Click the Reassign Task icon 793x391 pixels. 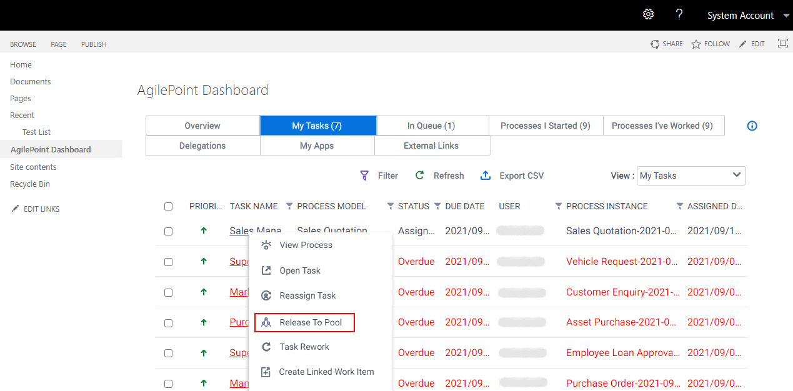click(x=266, y=296)
